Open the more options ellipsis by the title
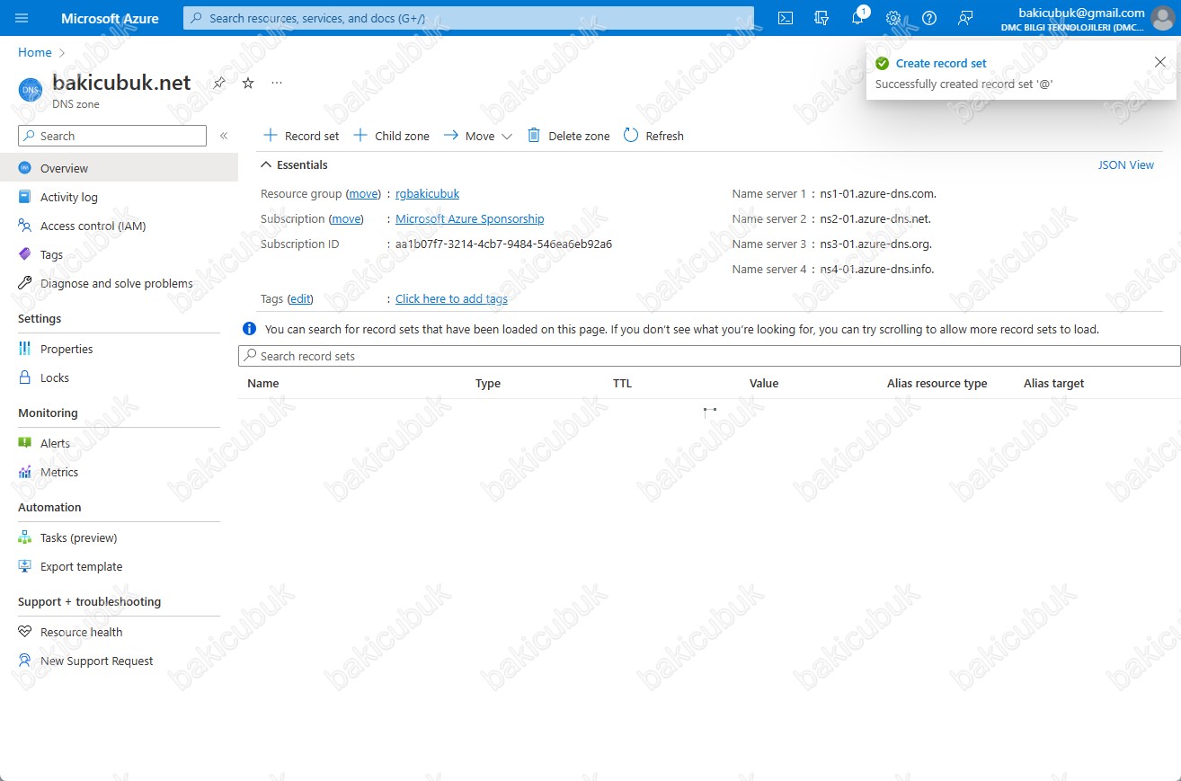Screen dimensions: 1181x781 coord(277,83)
